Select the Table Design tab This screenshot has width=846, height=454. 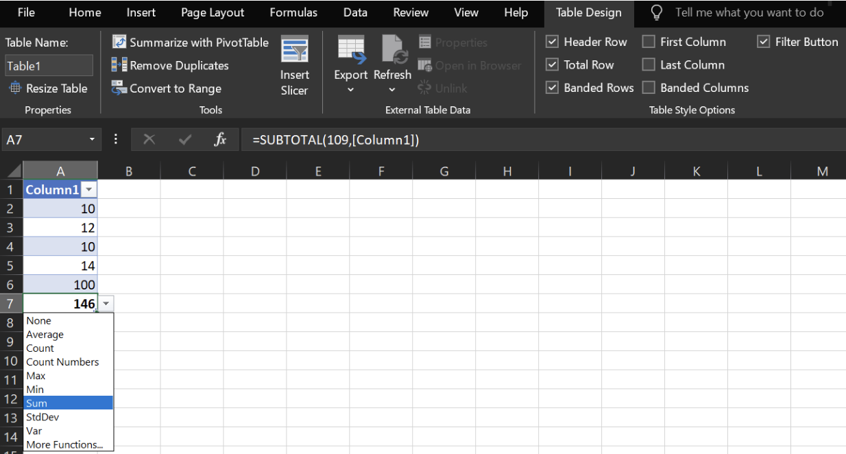pos(589,12)
